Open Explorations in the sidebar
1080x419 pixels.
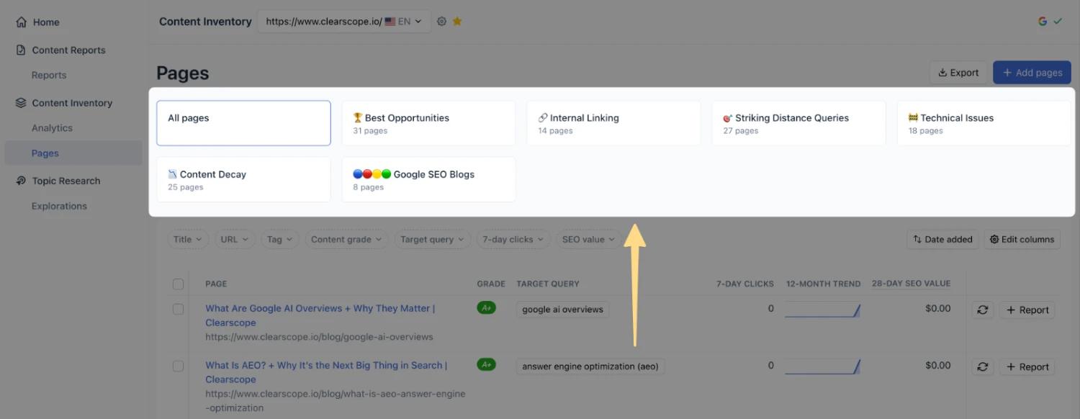tap(59, 206)
